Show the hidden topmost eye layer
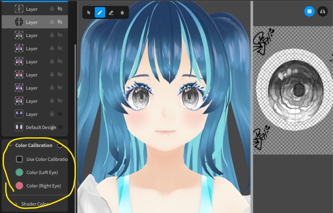Screen dimensions: 333x213 click(x=60, y=9)
